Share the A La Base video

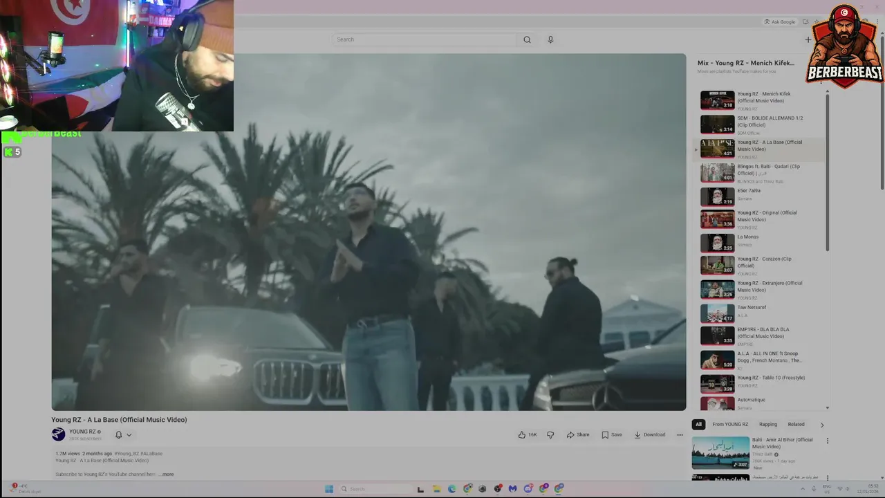(x=578, y=434)
